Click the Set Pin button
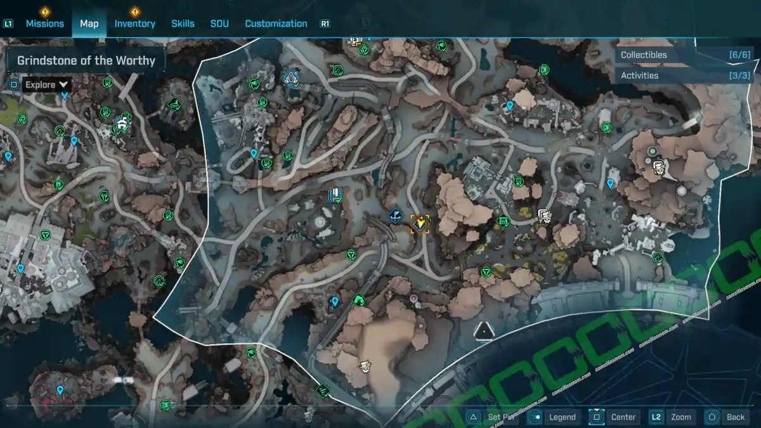Image resolution: width=761 pixels, height=428 pixels. click(x=493, y=417)
